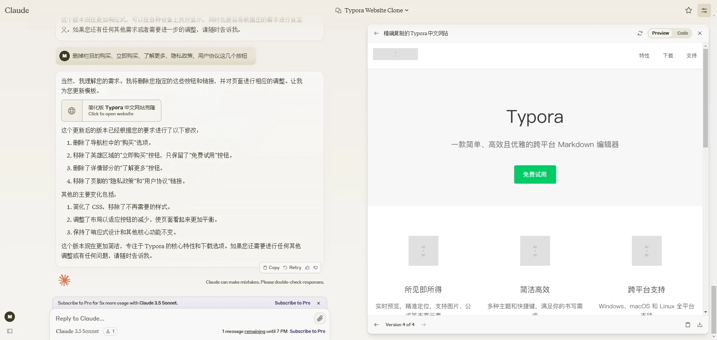Copy artifact contents with clipboard icon
This screenshot has height=340, width=717.
[688, 325]
